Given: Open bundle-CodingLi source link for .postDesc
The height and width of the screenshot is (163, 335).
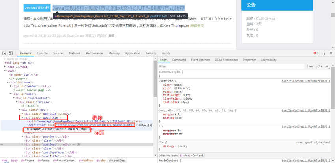Looking at the screenshot, I should point(306,81).
